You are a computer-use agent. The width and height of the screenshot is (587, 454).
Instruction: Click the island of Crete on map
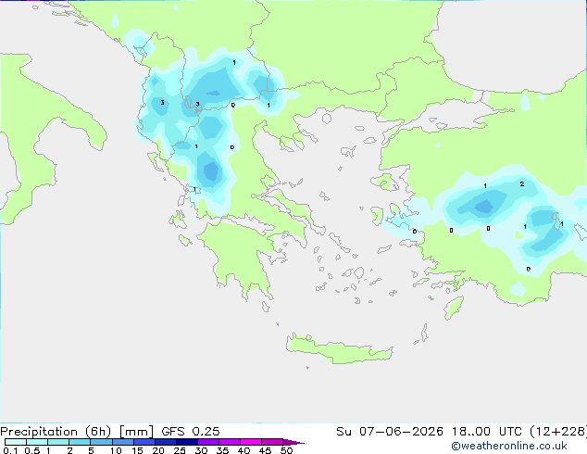coord(339,349)
